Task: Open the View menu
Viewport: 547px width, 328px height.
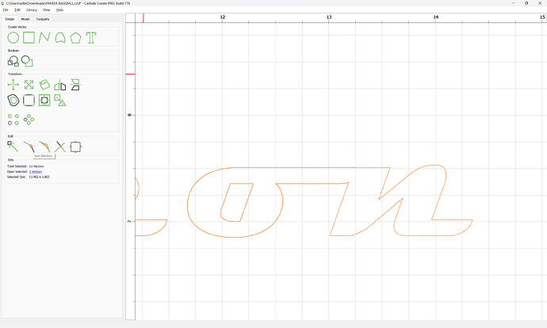Action: 47,10
